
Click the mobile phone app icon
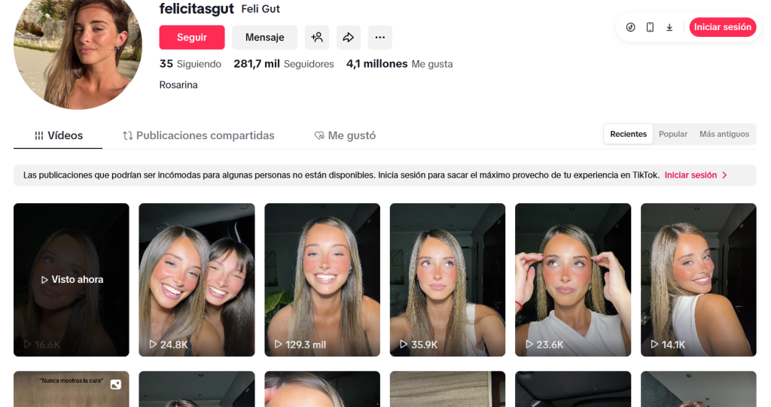coord(650,27)
